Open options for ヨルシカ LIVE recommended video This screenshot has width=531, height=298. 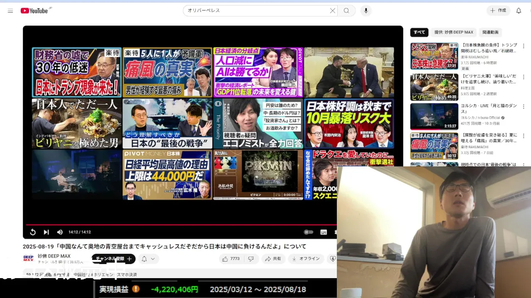[524, 106]
